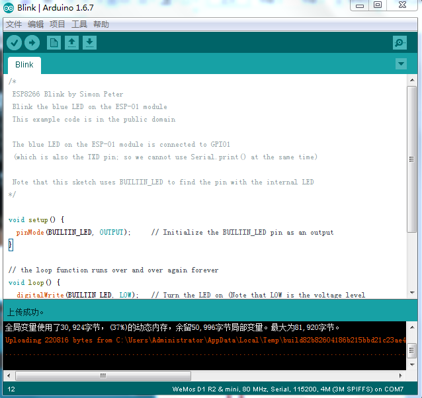Create a new sketch with the New icon
The image size is (422, 398).
pyautogui.click(x=54, y=43)
